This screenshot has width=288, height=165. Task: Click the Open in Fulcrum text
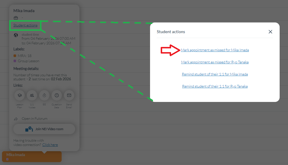pyautogui.click(x=35, y=119)
